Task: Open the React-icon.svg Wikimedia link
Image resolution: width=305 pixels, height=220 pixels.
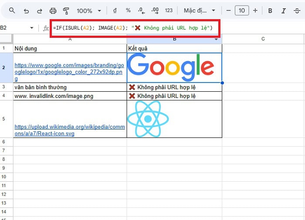Action: coord(69,130)
